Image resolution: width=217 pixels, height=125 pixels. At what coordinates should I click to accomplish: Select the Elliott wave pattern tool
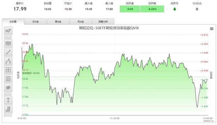(8, 61)
